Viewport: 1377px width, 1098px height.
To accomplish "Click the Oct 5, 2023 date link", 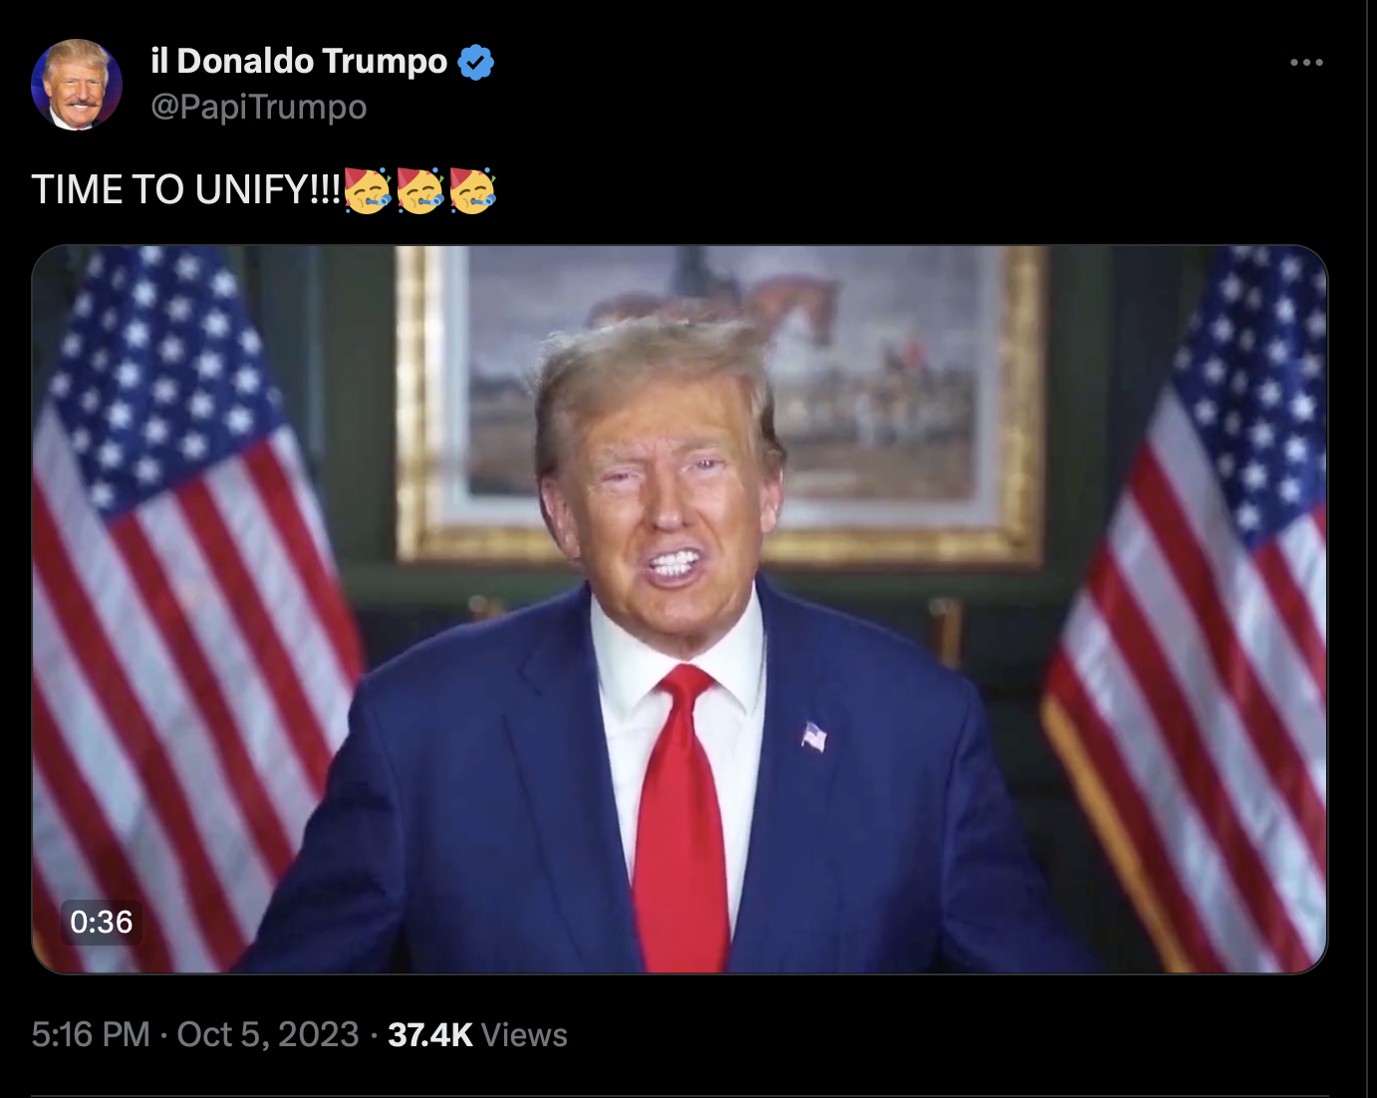I will pos(268,1034).
